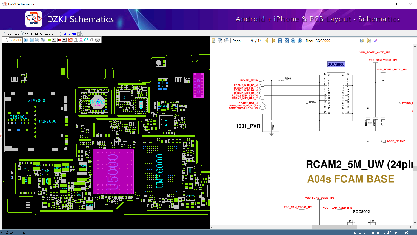The image size is (417, 235).
Task: Close the A156U/U1 tab
Action: pyautogui.click(x=79, y=34)
